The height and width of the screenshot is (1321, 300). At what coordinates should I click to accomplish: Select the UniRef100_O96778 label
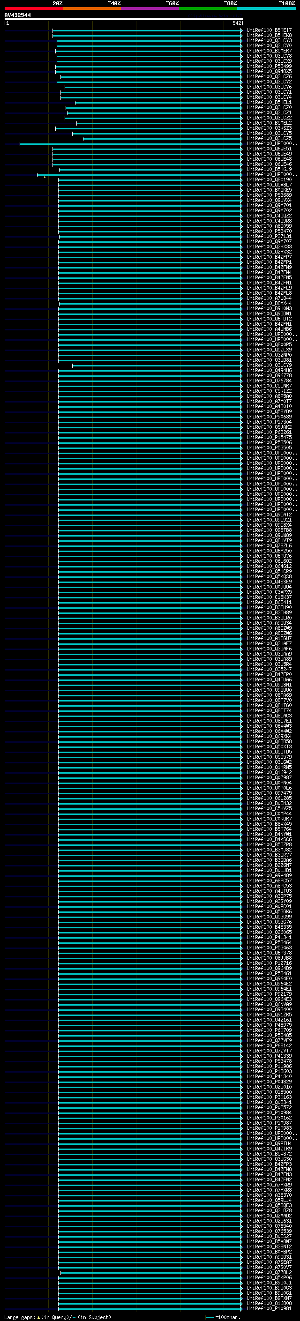269,375
